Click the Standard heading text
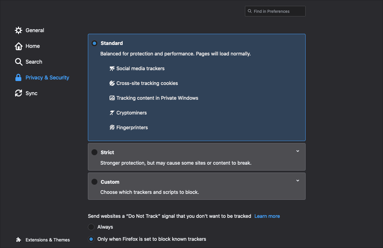The width and height of the screenshot is (383, 248). pyautogui.click(x=111, y=43)
